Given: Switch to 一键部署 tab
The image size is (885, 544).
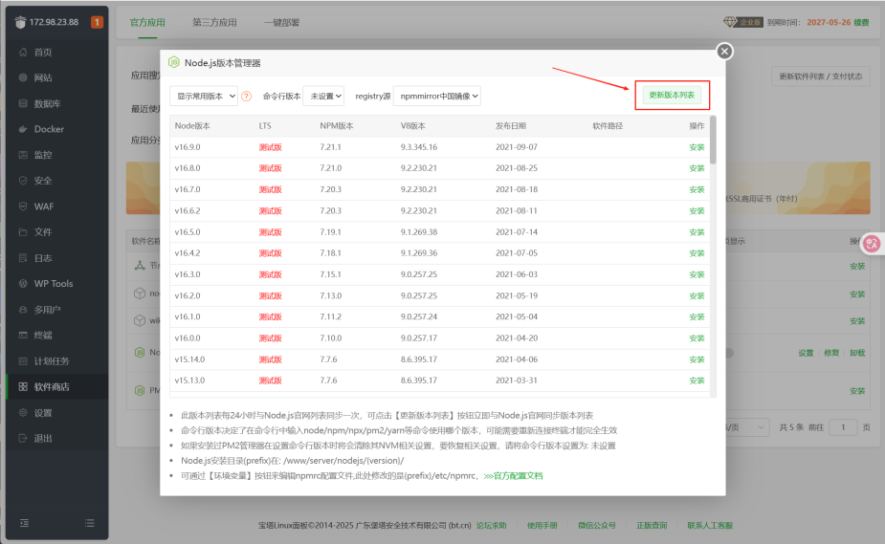Looking at the screenshot, I should (x=281, y=23).
